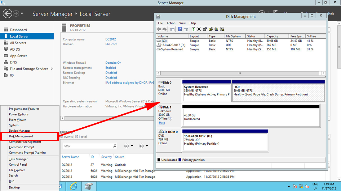Image resolution: width=341 pixels, height=191 pixels.
Task: Click the DC2012 computer name link
Action: coord(110,39)
